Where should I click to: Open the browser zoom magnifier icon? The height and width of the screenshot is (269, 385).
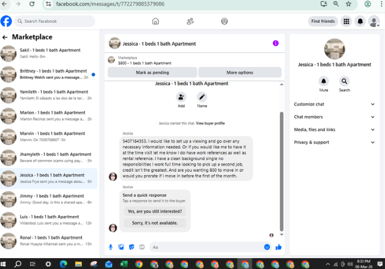point(336,4)
